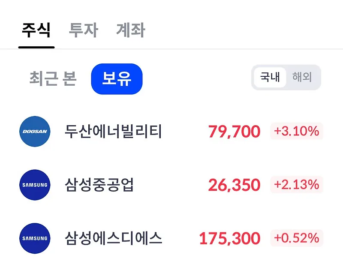Switch to the 주식 tab
The width and height of the screenshot is (343, 279).
tap(36, 30)
